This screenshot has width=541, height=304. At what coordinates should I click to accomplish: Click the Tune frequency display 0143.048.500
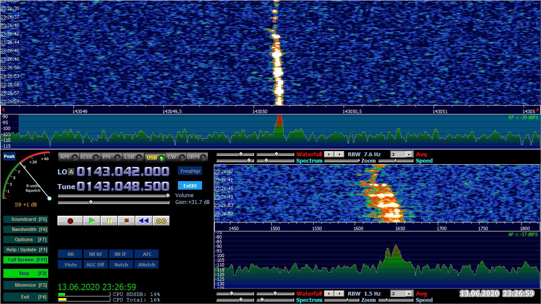click(123, 186)
